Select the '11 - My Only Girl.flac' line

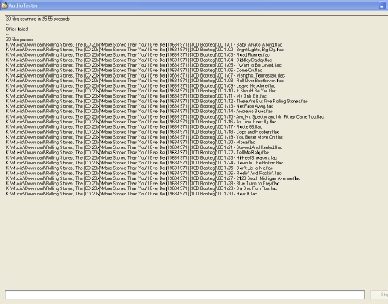pos(137,96)
